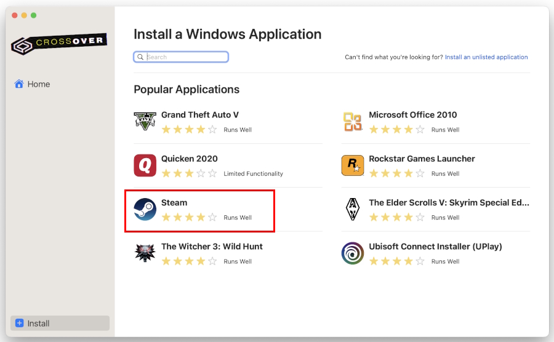This screenshot has height=342, width=554.
Task: Select the Rockstar Games Launcher icon
Action: pos(353,165)
